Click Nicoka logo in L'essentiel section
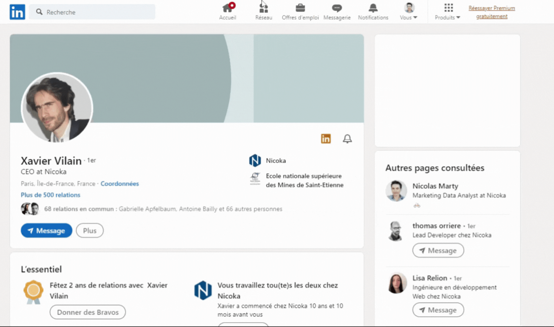Viewport: 554px width, 327px height. 203,290
